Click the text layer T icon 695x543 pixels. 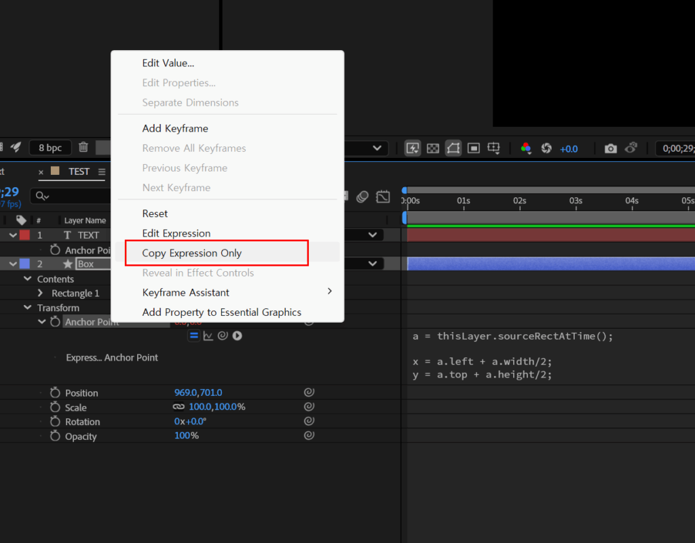[67, 235]
